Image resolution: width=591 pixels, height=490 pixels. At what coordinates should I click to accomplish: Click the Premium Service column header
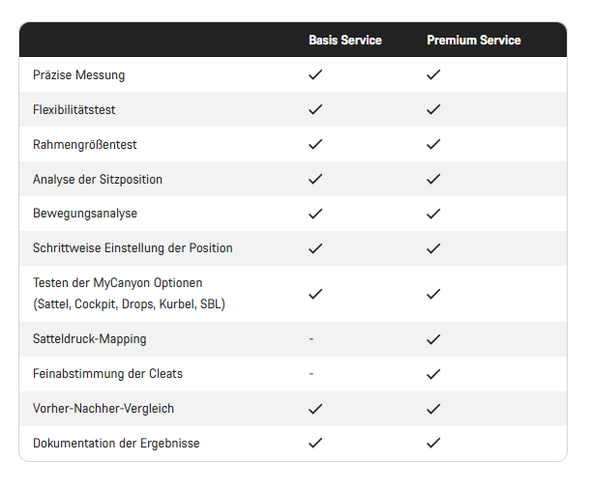474,41
